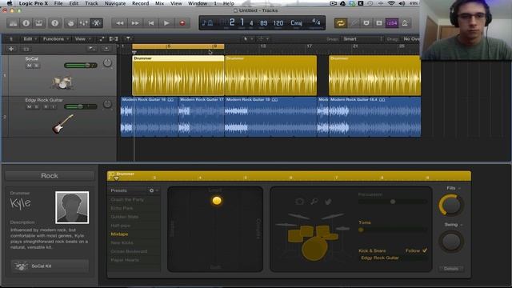Solo the SoCal drummer track
Image resolution: width=512 pixels, height=288 pixels.
click(36, 66)
